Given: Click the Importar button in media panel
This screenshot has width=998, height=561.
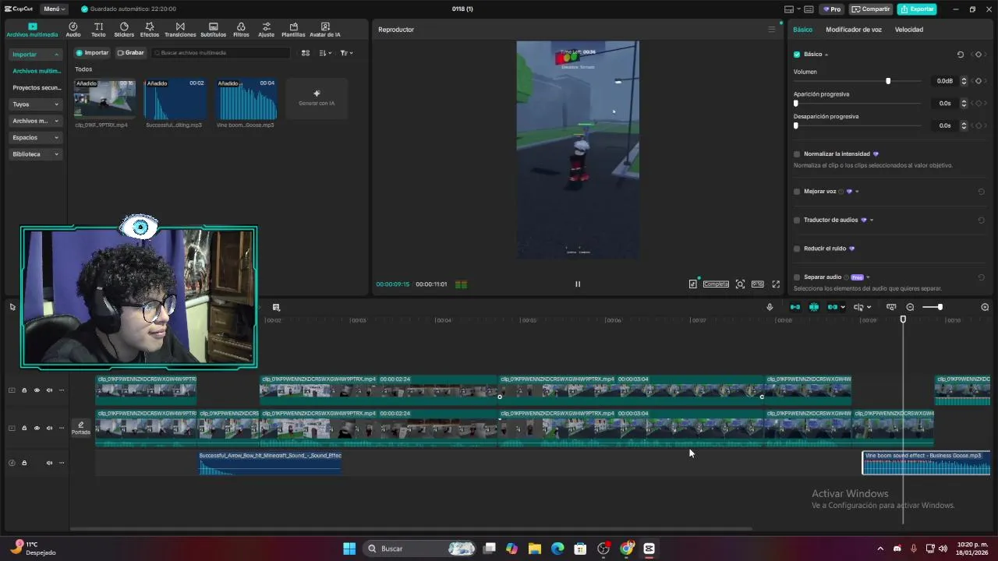Looking at the screenshot, I should [x=92, y=53].
